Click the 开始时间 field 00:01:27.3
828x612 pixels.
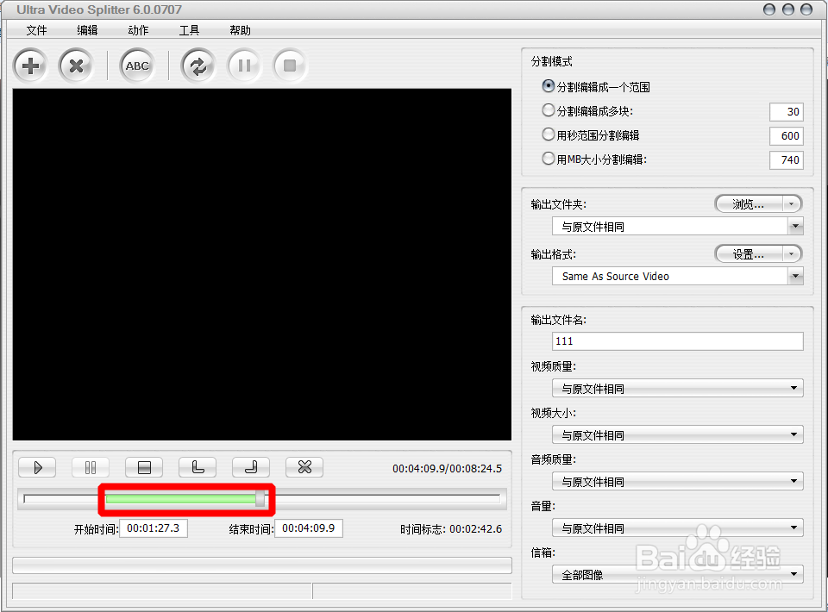(x=154, y=528)
